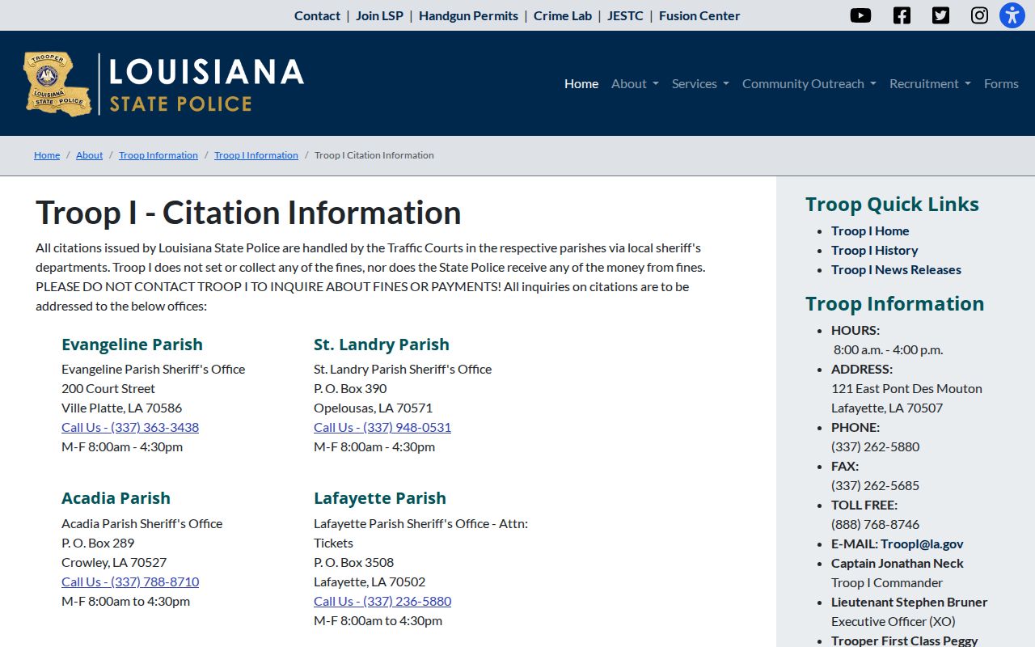Open the Twitter profile icon
Image resolution: width=1035 pixels, height=647 pixels.
940,15
